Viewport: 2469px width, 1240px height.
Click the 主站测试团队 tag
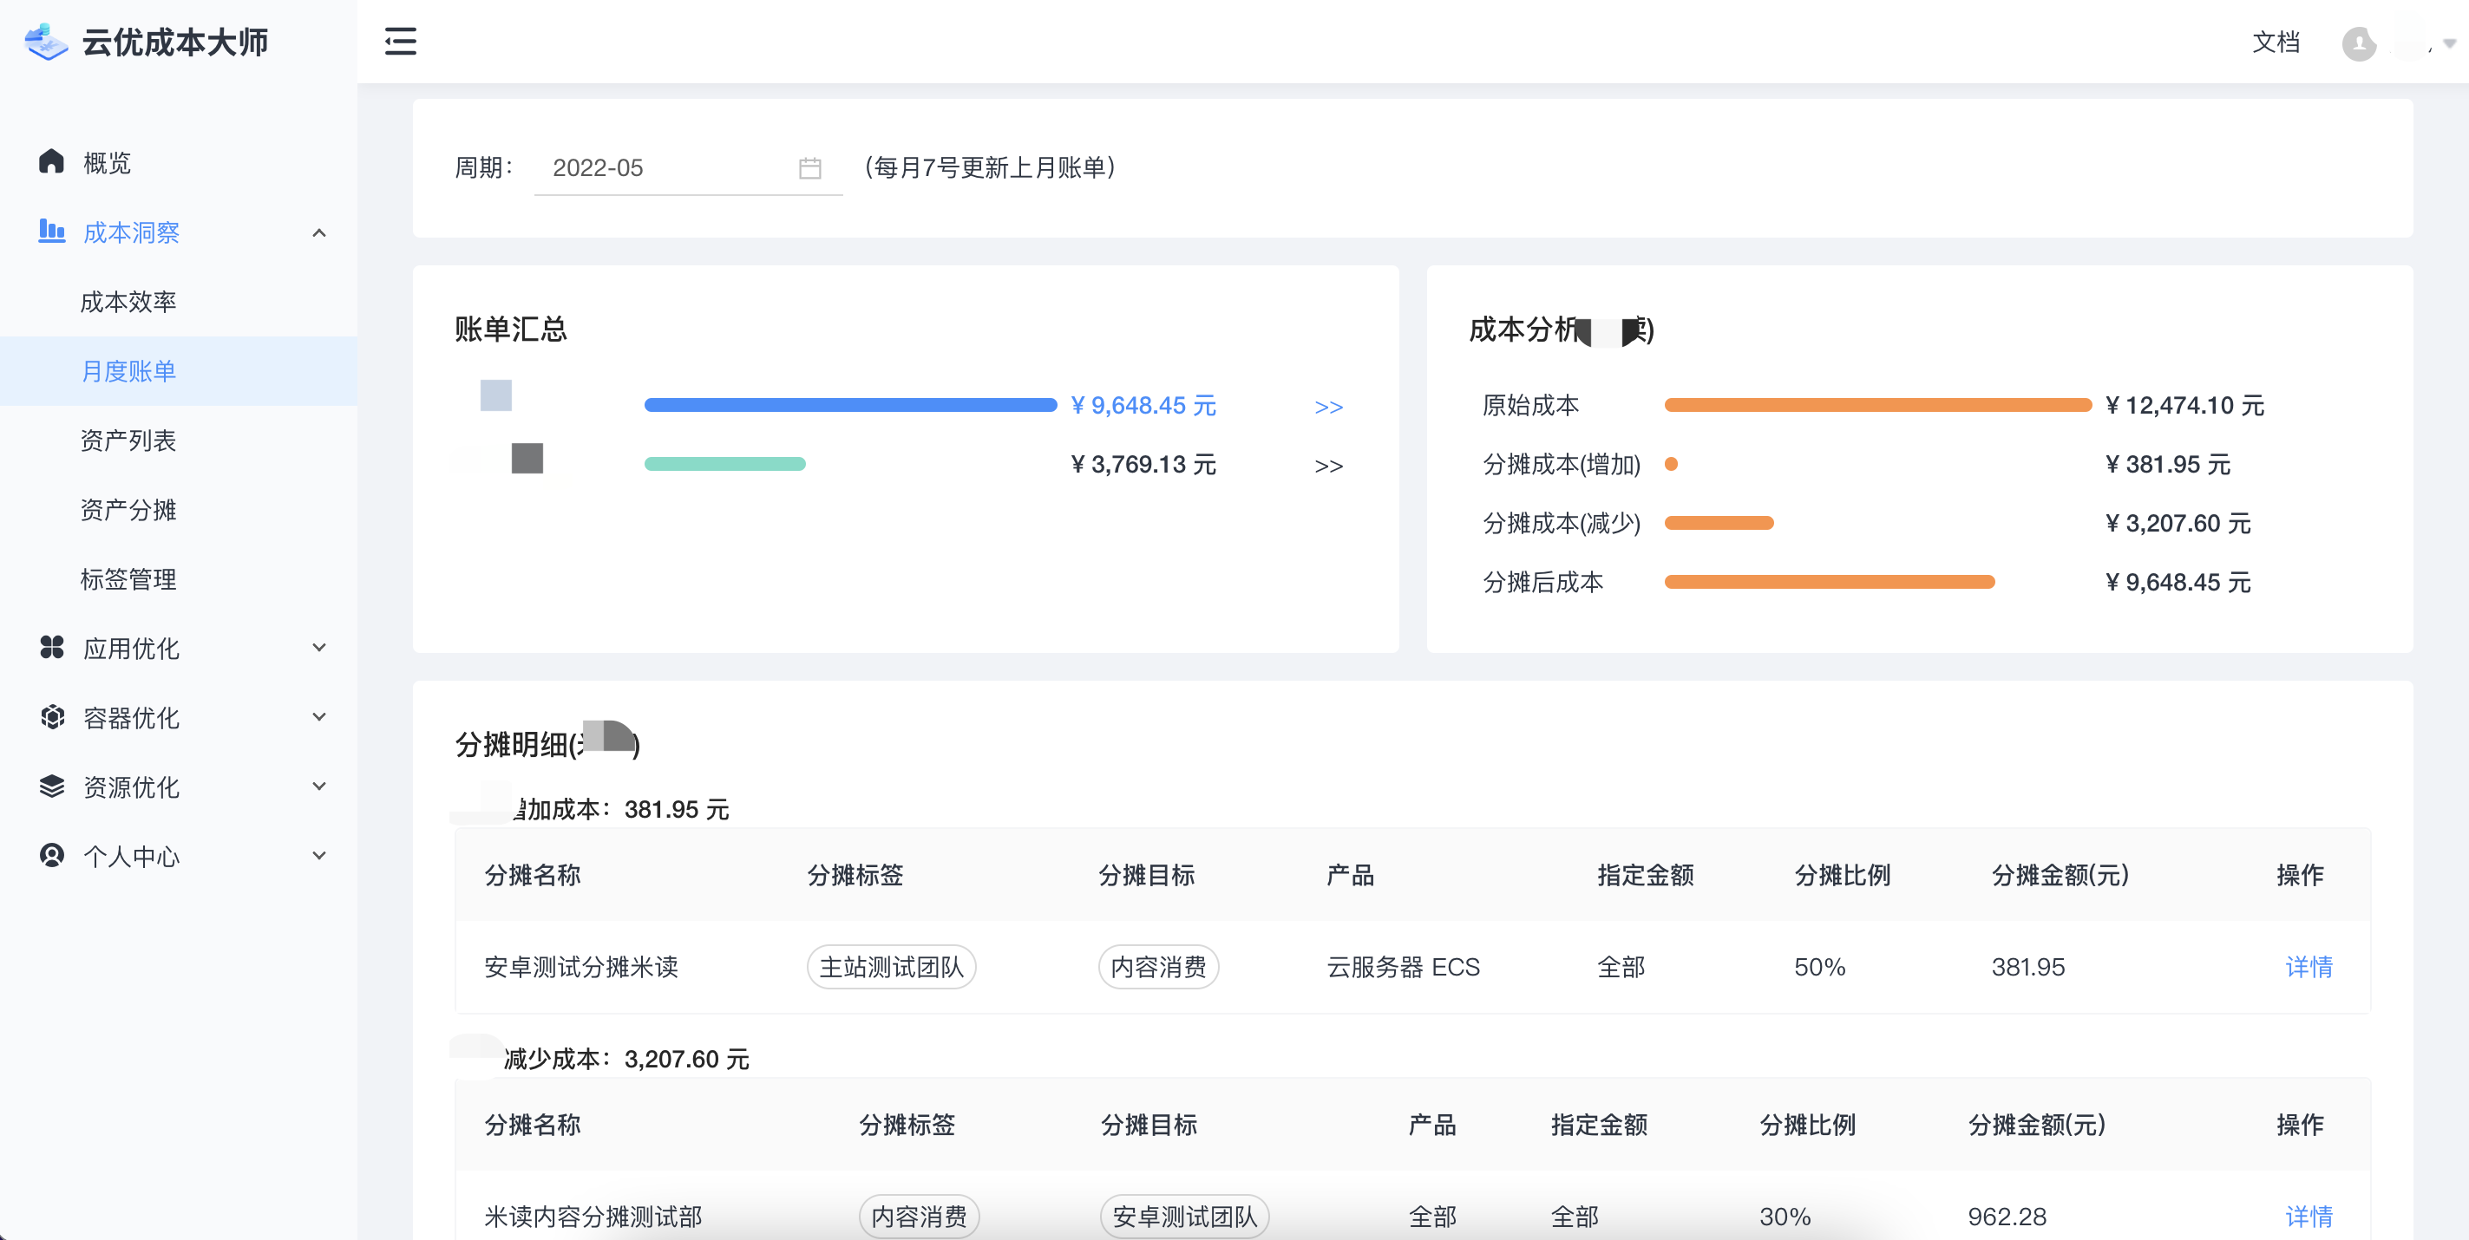click(891, 967)
